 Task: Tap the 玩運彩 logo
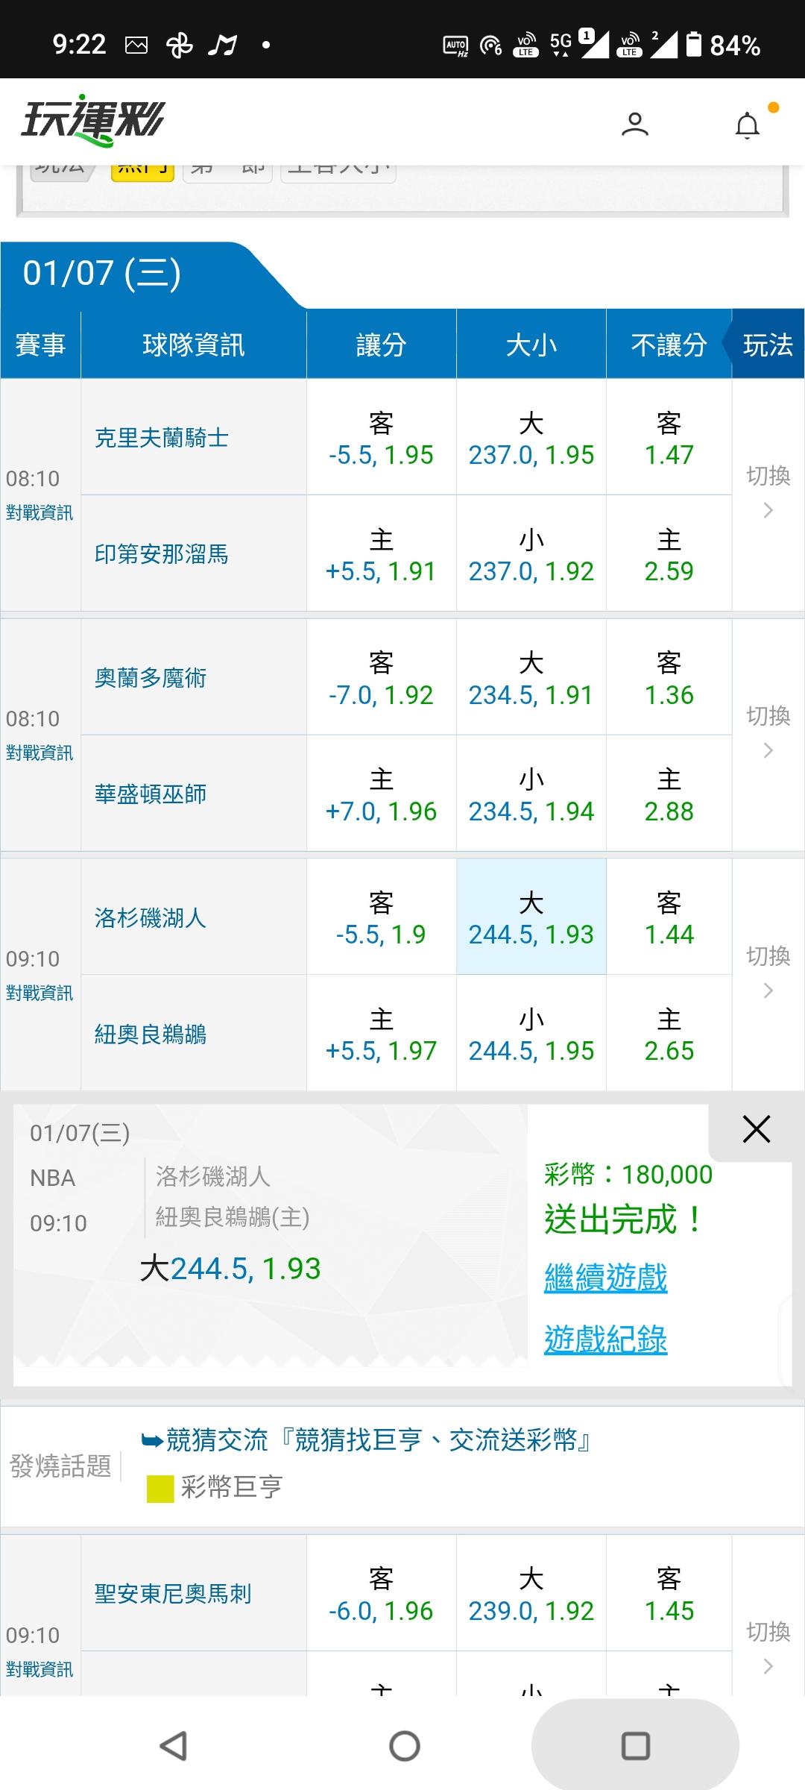pyautogui.click(x=93, y=121)
